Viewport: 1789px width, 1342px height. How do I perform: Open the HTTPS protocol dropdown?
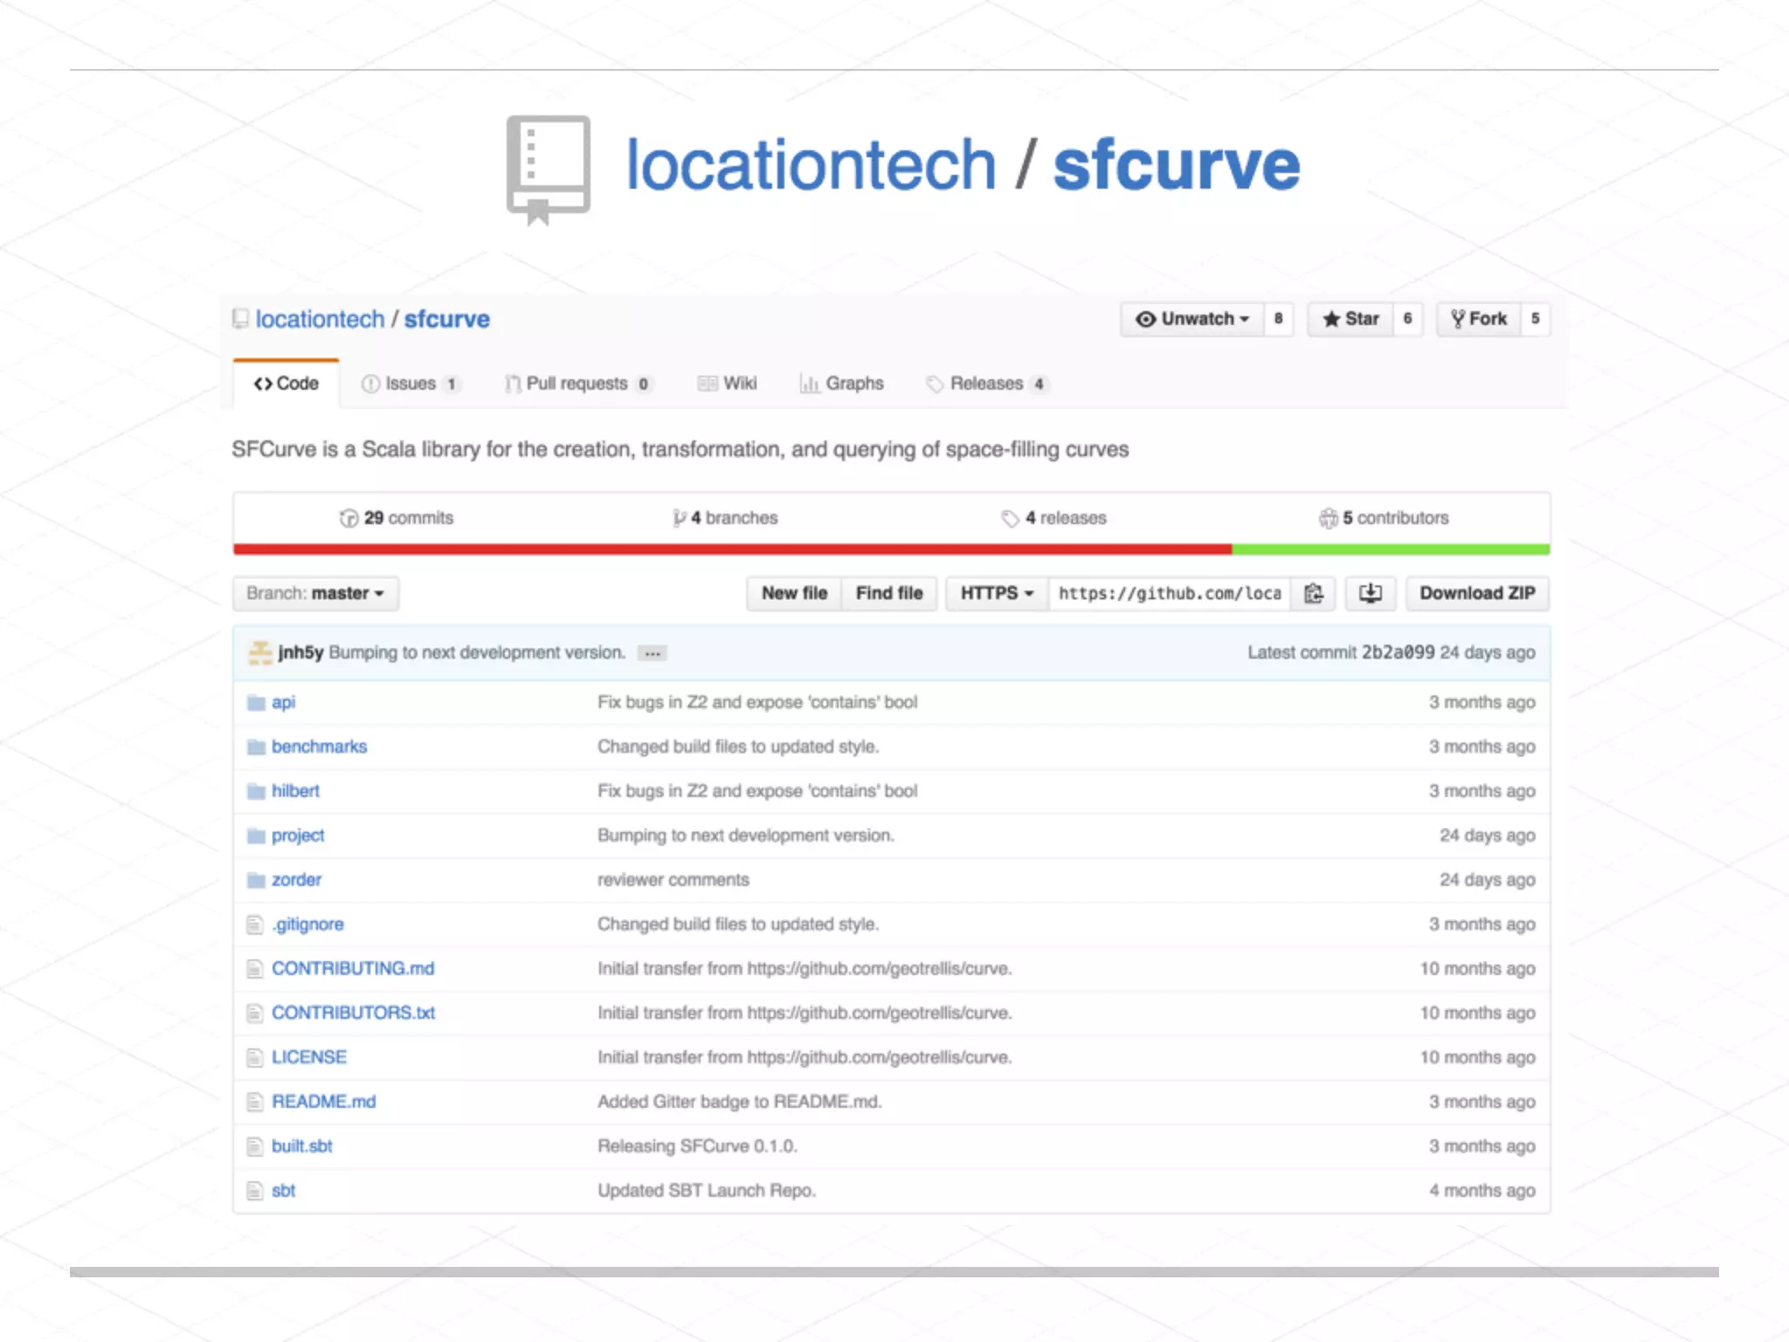coord(997,593)
